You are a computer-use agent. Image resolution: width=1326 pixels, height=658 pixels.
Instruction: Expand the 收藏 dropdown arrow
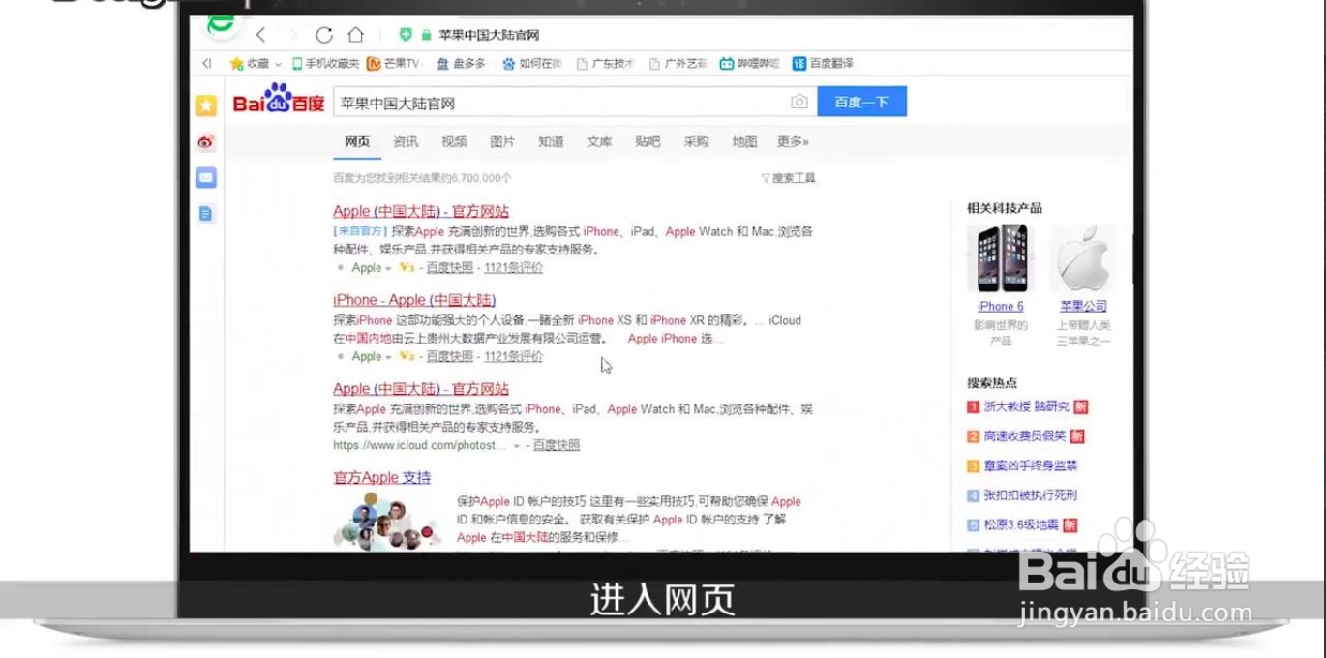click(x=279, y=65)
